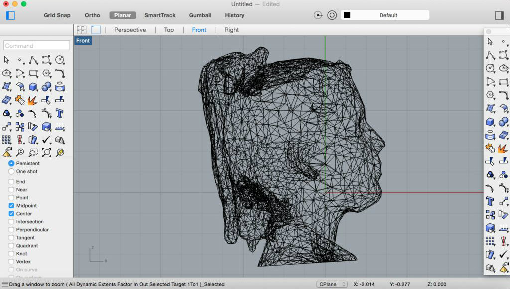
Task: Select the Rotate tool in left toolbar
Action: (33, 127)
